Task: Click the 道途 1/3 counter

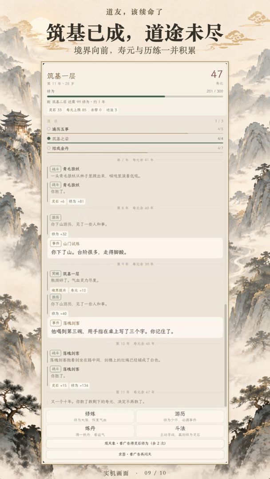Action: click(x=219, y=121)
